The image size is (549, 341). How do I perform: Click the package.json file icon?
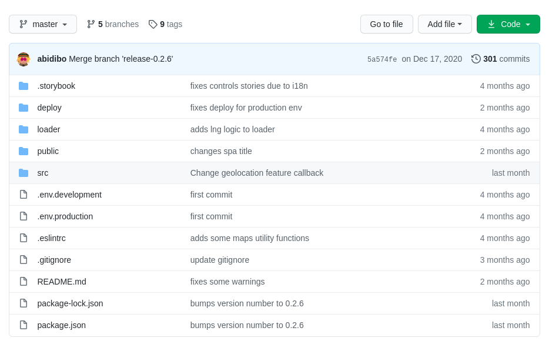click(x=24, y=325)
